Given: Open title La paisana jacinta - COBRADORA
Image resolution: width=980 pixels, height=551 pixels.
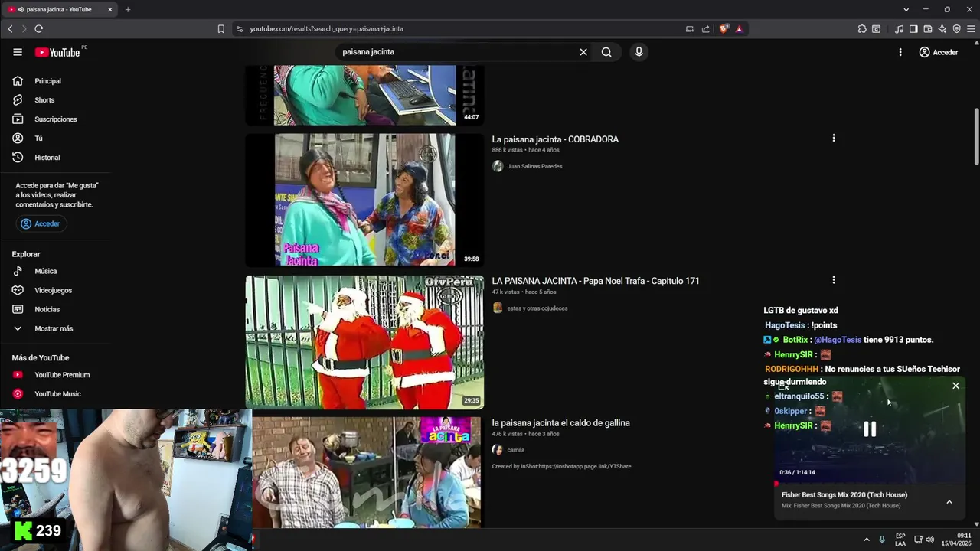Looking at the screenshot, I should tap(555, 139).
